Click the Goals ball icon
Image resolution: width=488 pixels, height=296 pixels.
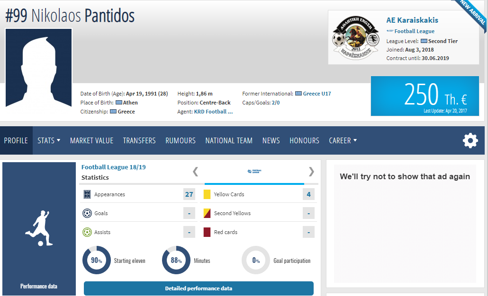point(87,213)
